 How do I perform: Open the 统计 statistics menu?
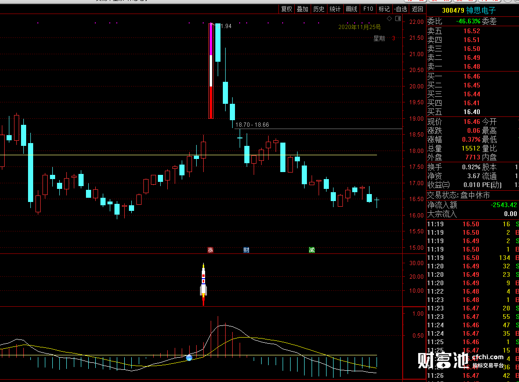[335, 9]
